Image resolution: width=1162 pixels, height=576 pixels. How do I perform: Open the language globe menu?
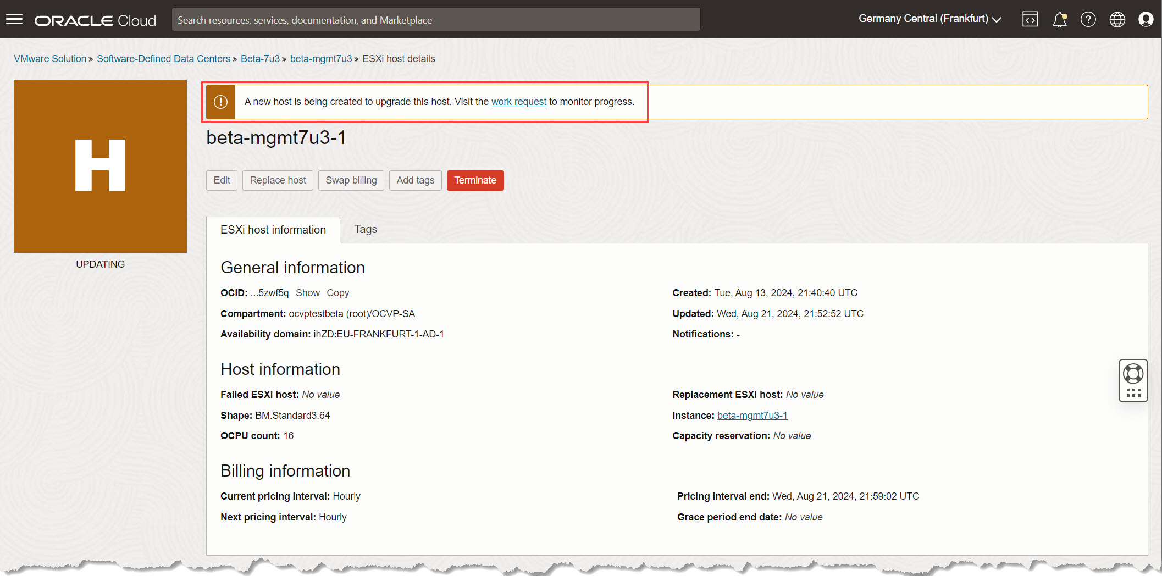[x=1117, y=20]
